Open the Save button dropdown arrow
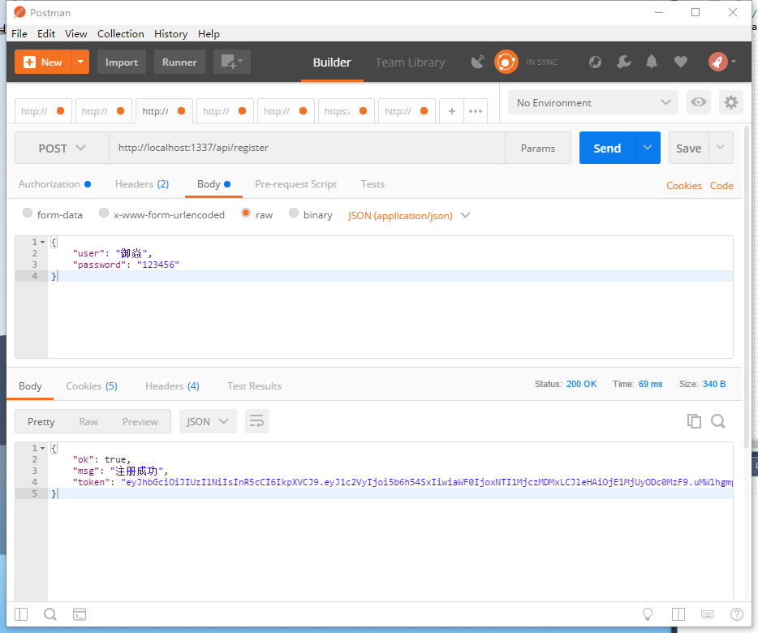 pos(721,148)
